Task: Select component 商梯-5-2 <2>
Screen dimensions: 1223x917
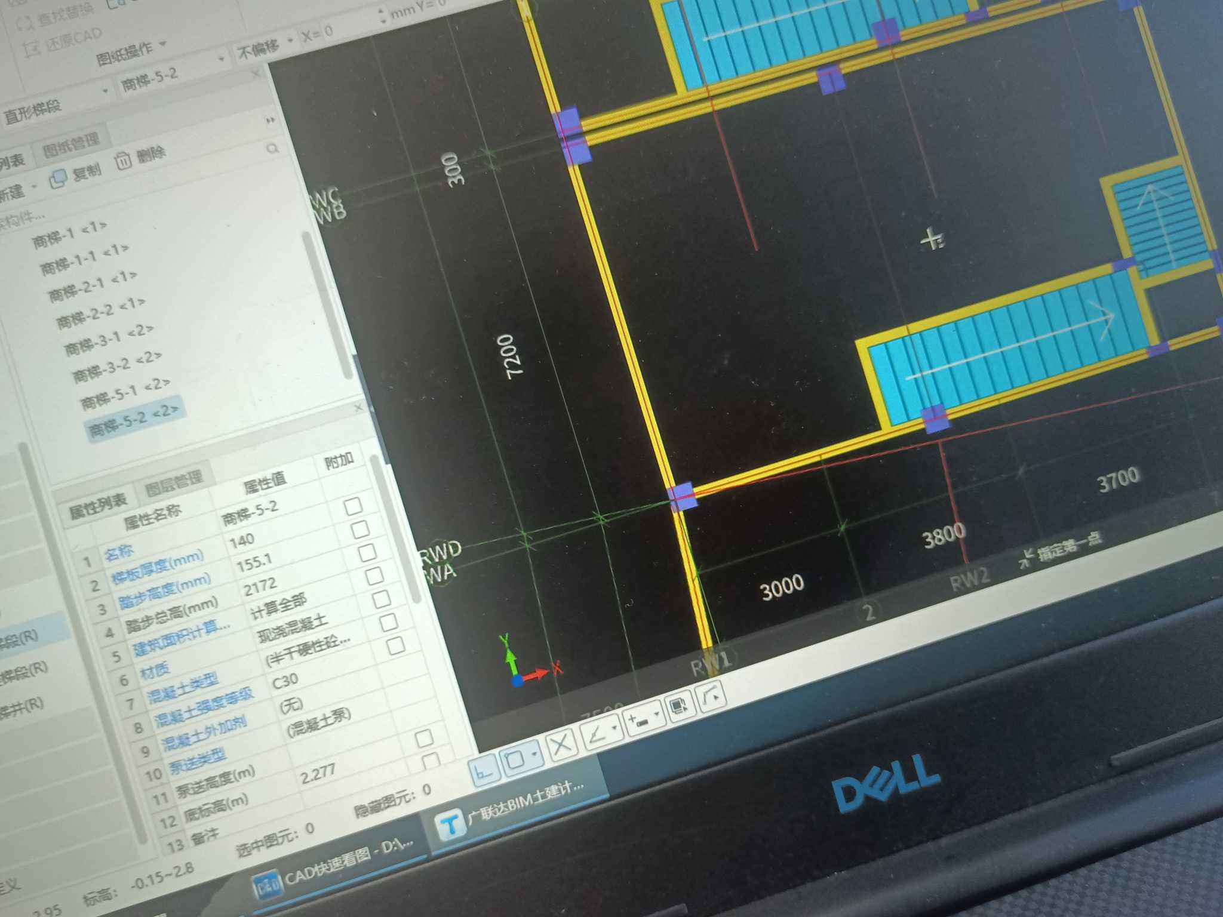Action: [134, 420]
